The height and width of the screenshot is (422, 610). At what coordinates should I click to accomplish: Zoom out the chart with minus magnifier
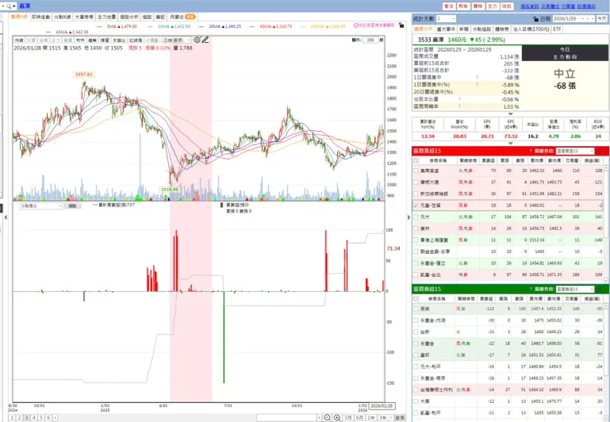[x=327, y=417]
